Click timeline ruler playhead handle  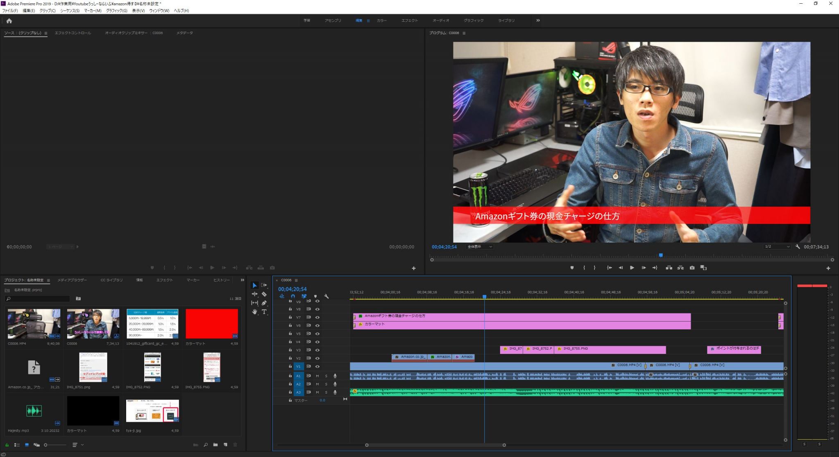[x=484, y=297]
